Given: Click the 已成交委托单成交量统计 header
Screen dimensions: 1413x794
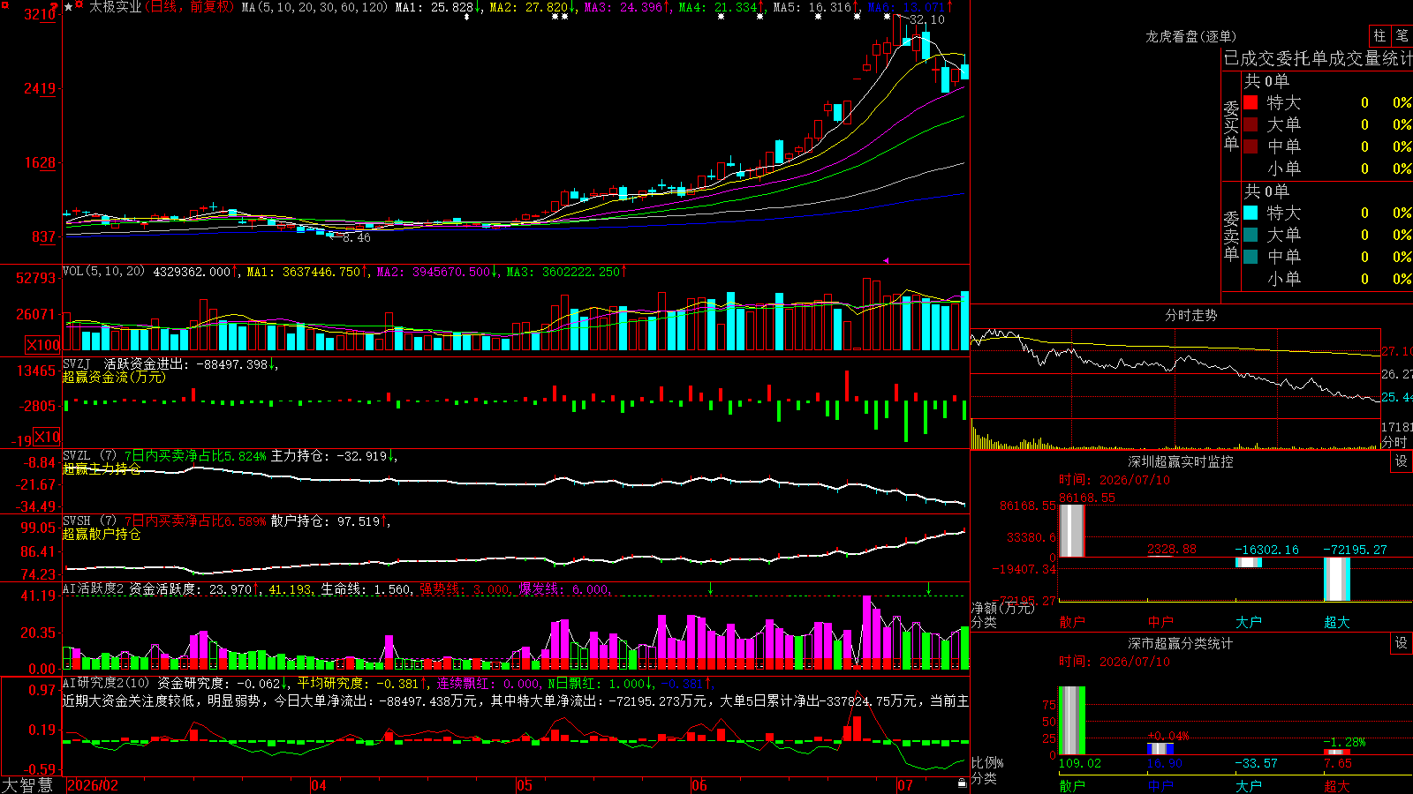Looking at the screenshot, I should [1318, 58].
